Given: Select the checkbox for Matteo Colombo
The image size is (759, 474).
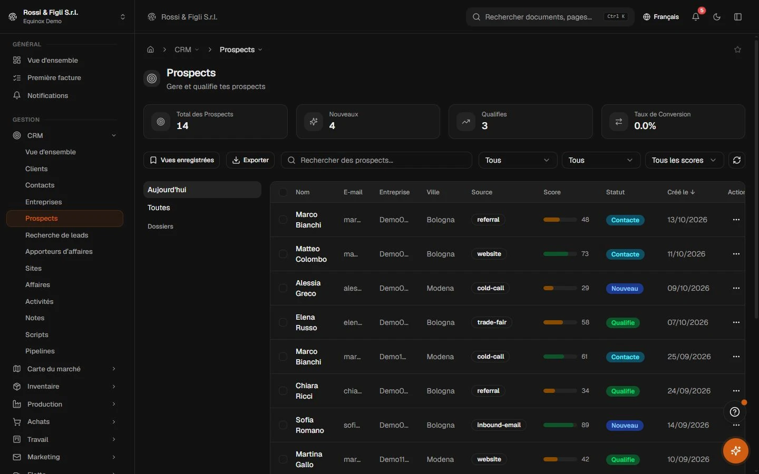Looking at the screenshot, I should pos(283,254).
